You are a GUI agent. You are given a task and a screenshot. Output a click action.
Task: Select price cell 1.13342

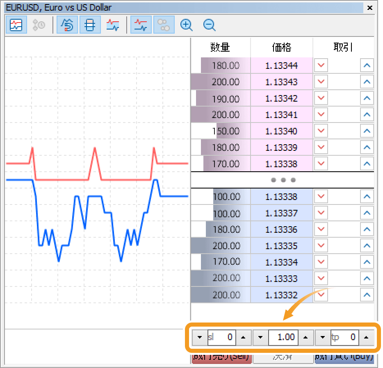(x=282, y=98)
